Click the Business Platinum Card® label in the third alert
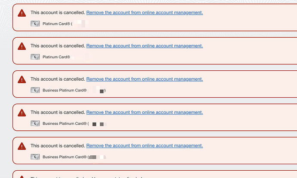The height and width of the screenshot is (178, 297). tap(65, 90)
